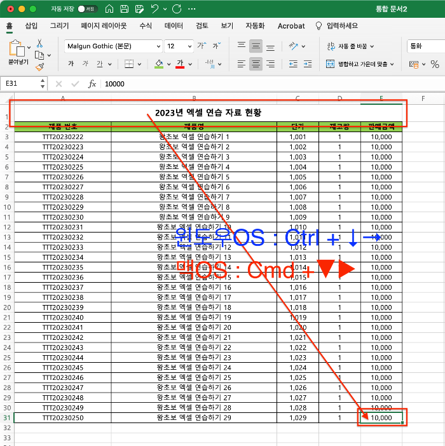The height and width of the screenshot is (446, 445).
Task: Click the decrease indent icon
Action: [x=293, y=64]
